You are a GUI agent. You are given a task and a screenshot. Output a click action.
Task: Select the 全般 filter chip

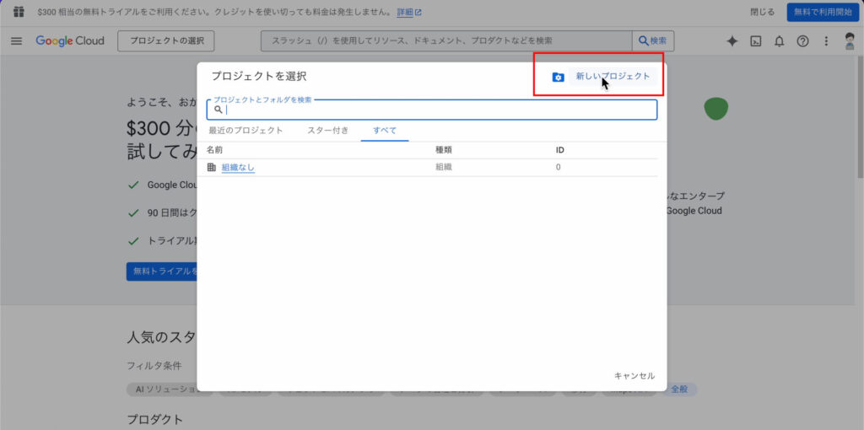[x=680, y=390]
